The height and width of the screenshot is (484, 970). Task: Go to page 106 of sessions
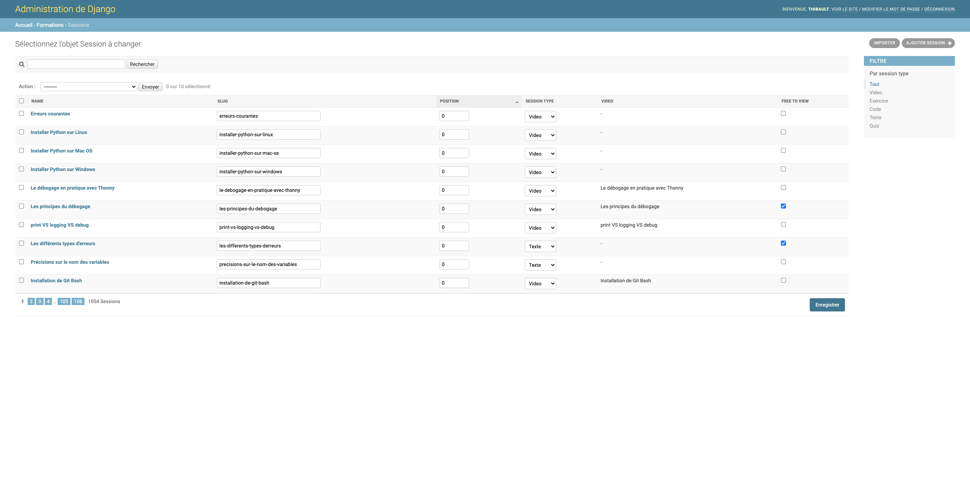(78, 301)
